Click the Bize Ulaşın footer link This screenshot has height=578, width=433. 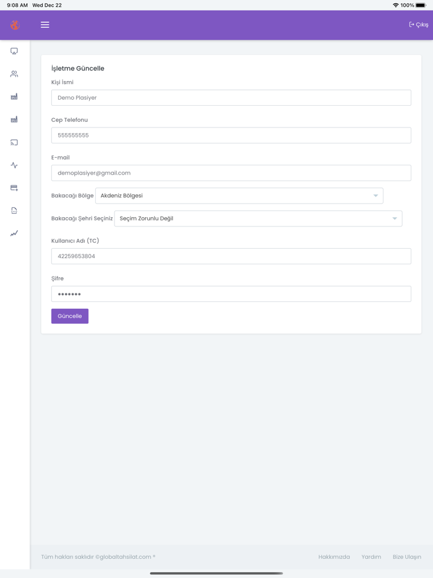coord(407,557)
